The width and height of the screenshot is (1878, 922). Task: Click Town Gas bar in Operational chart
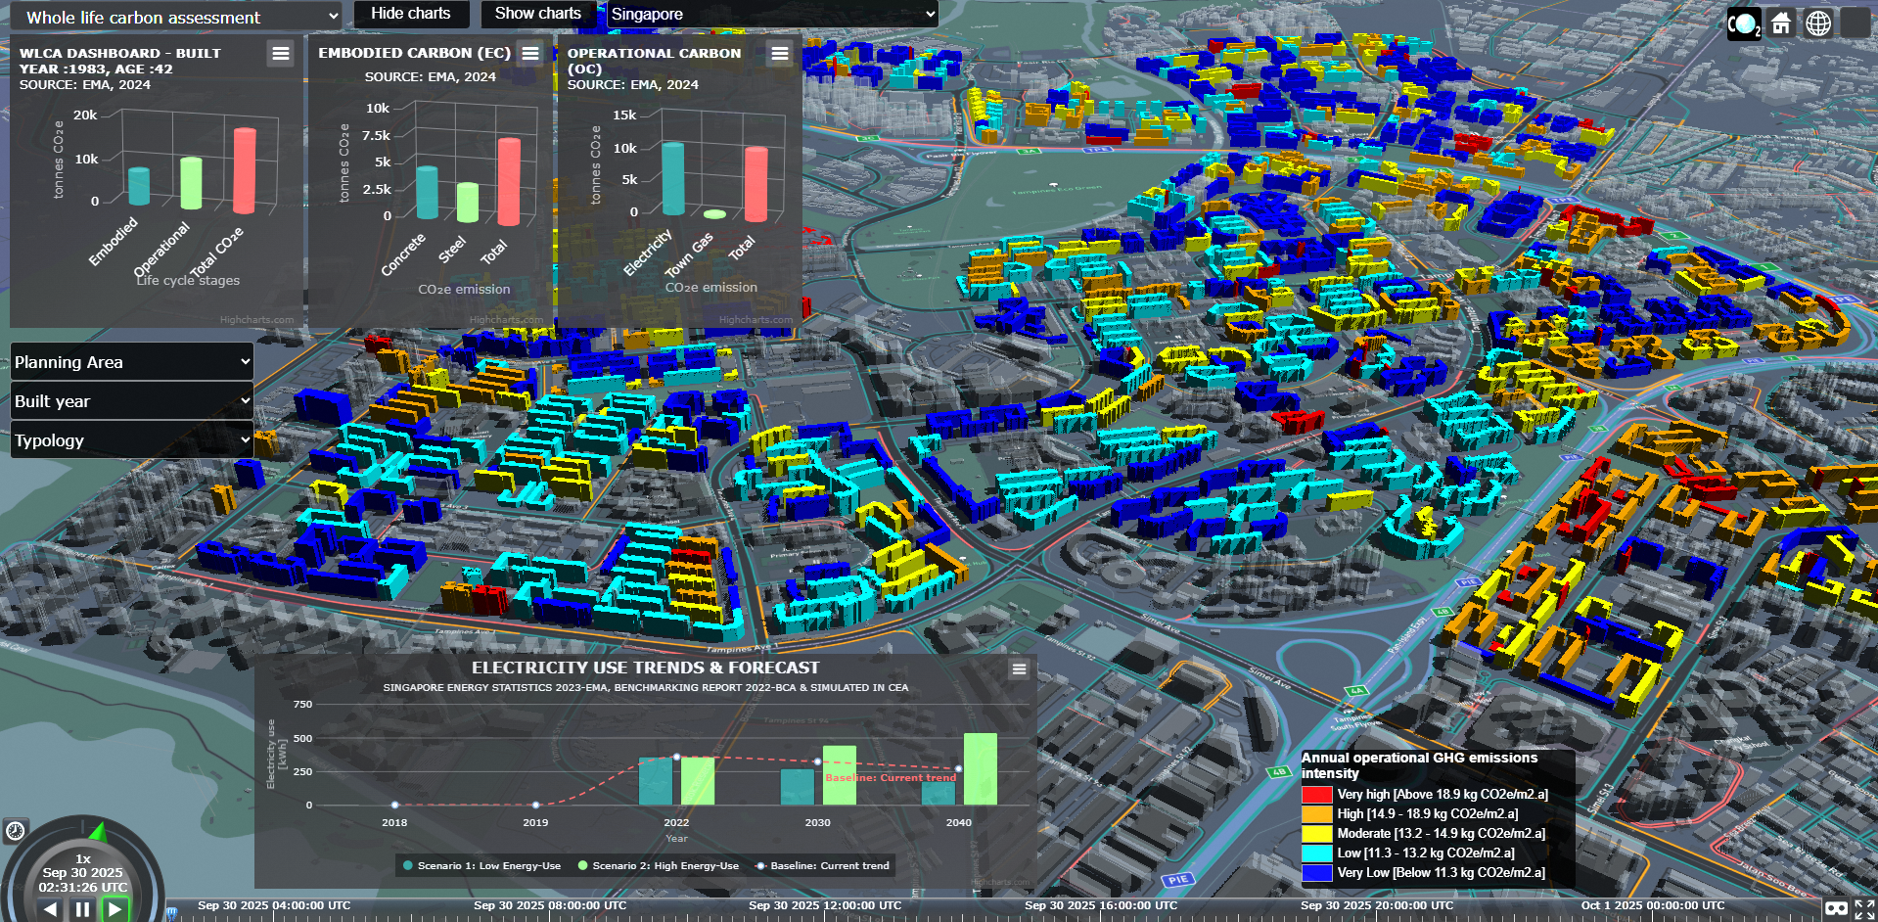tap(714, 213)
